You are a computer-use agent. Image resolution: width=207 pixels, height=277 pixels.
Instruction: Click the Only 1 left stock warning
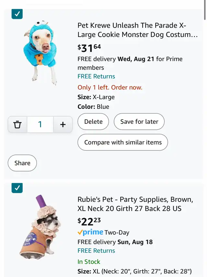[x=110, y=87]
